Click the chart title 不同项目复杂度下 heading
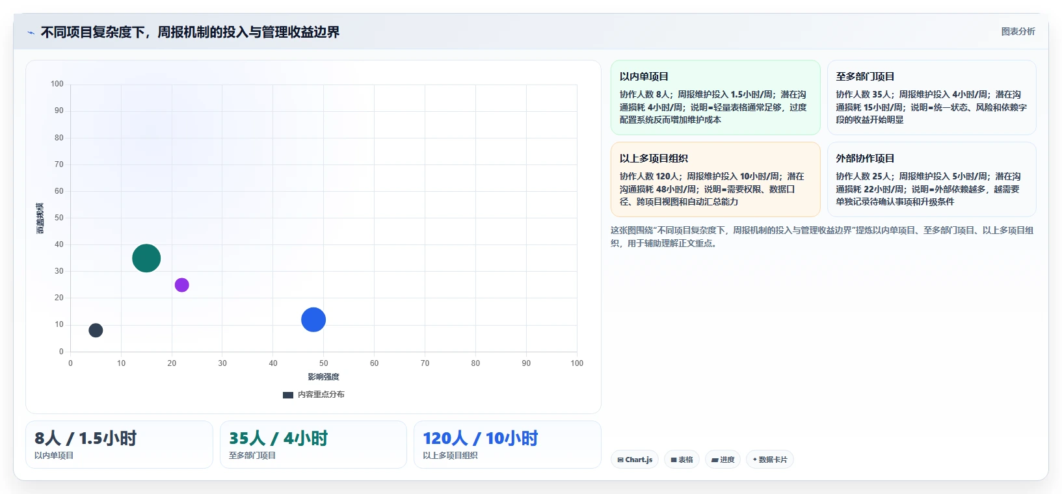This screenshot has height=494, width=1062. [x=190, y=32]
